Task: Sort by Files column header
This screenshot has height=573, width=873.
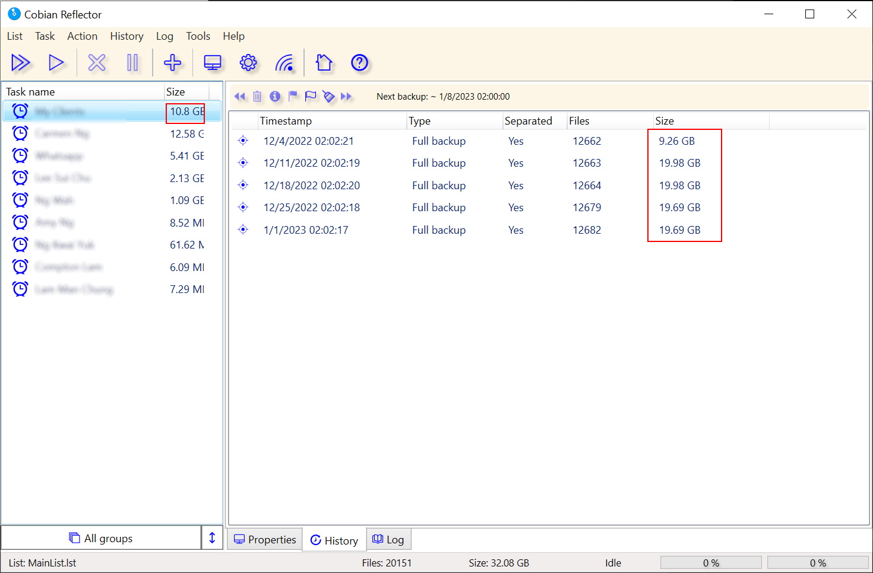Action: (610, 121)
